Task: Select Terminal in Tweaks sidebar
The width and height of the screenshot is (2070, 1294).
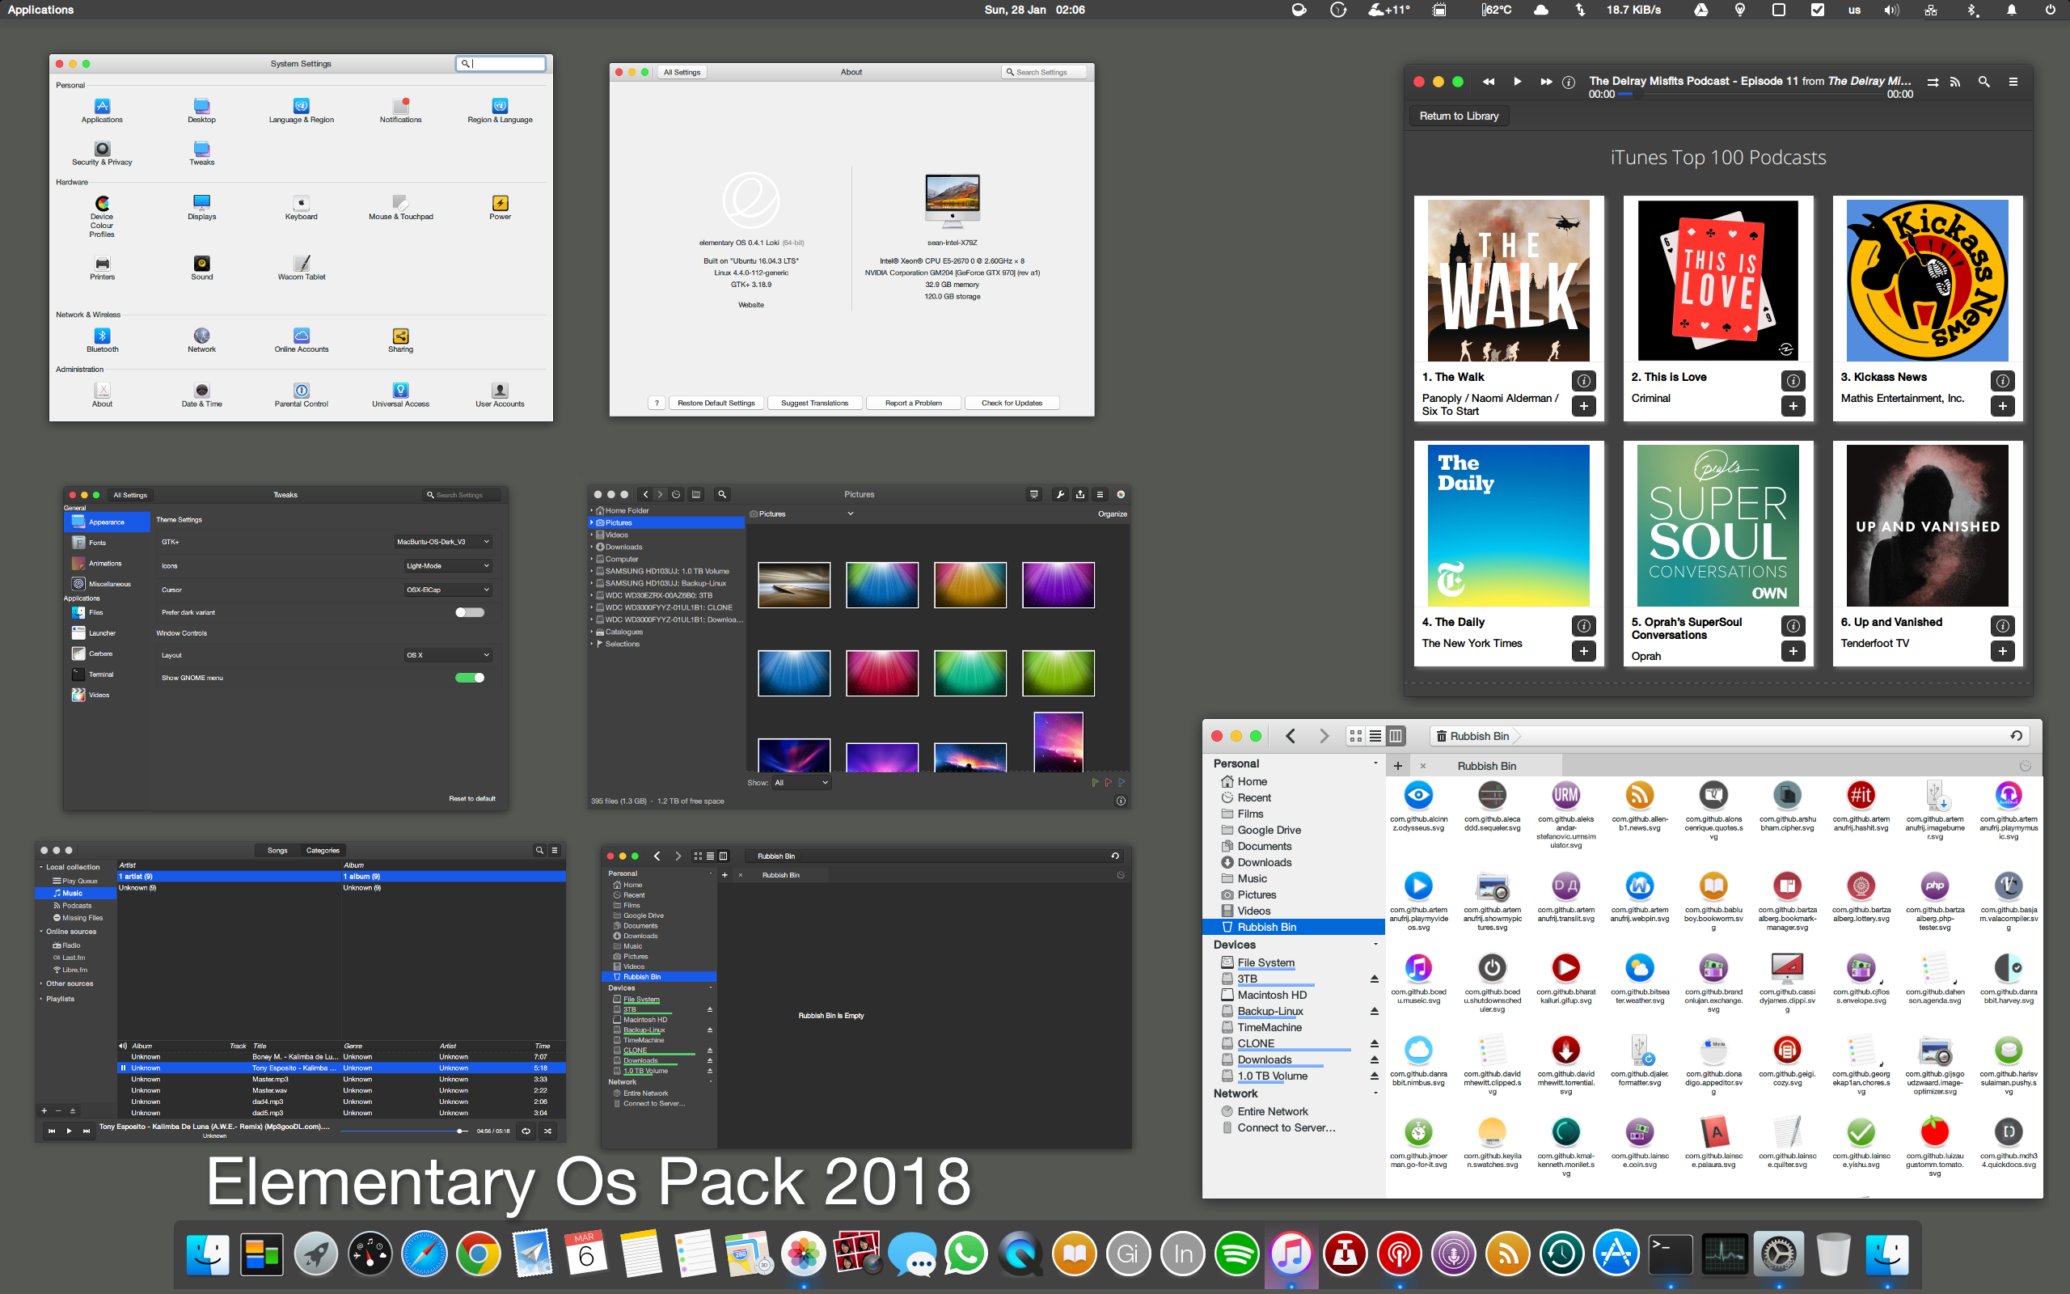Action: tap(107, 674)
